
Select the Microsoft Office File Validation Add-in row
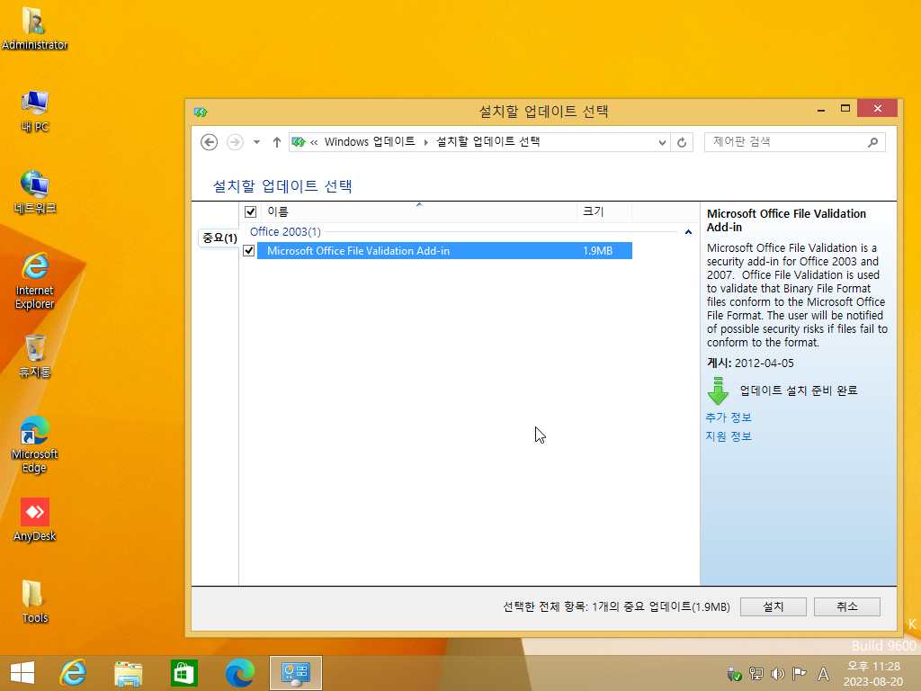444,251
